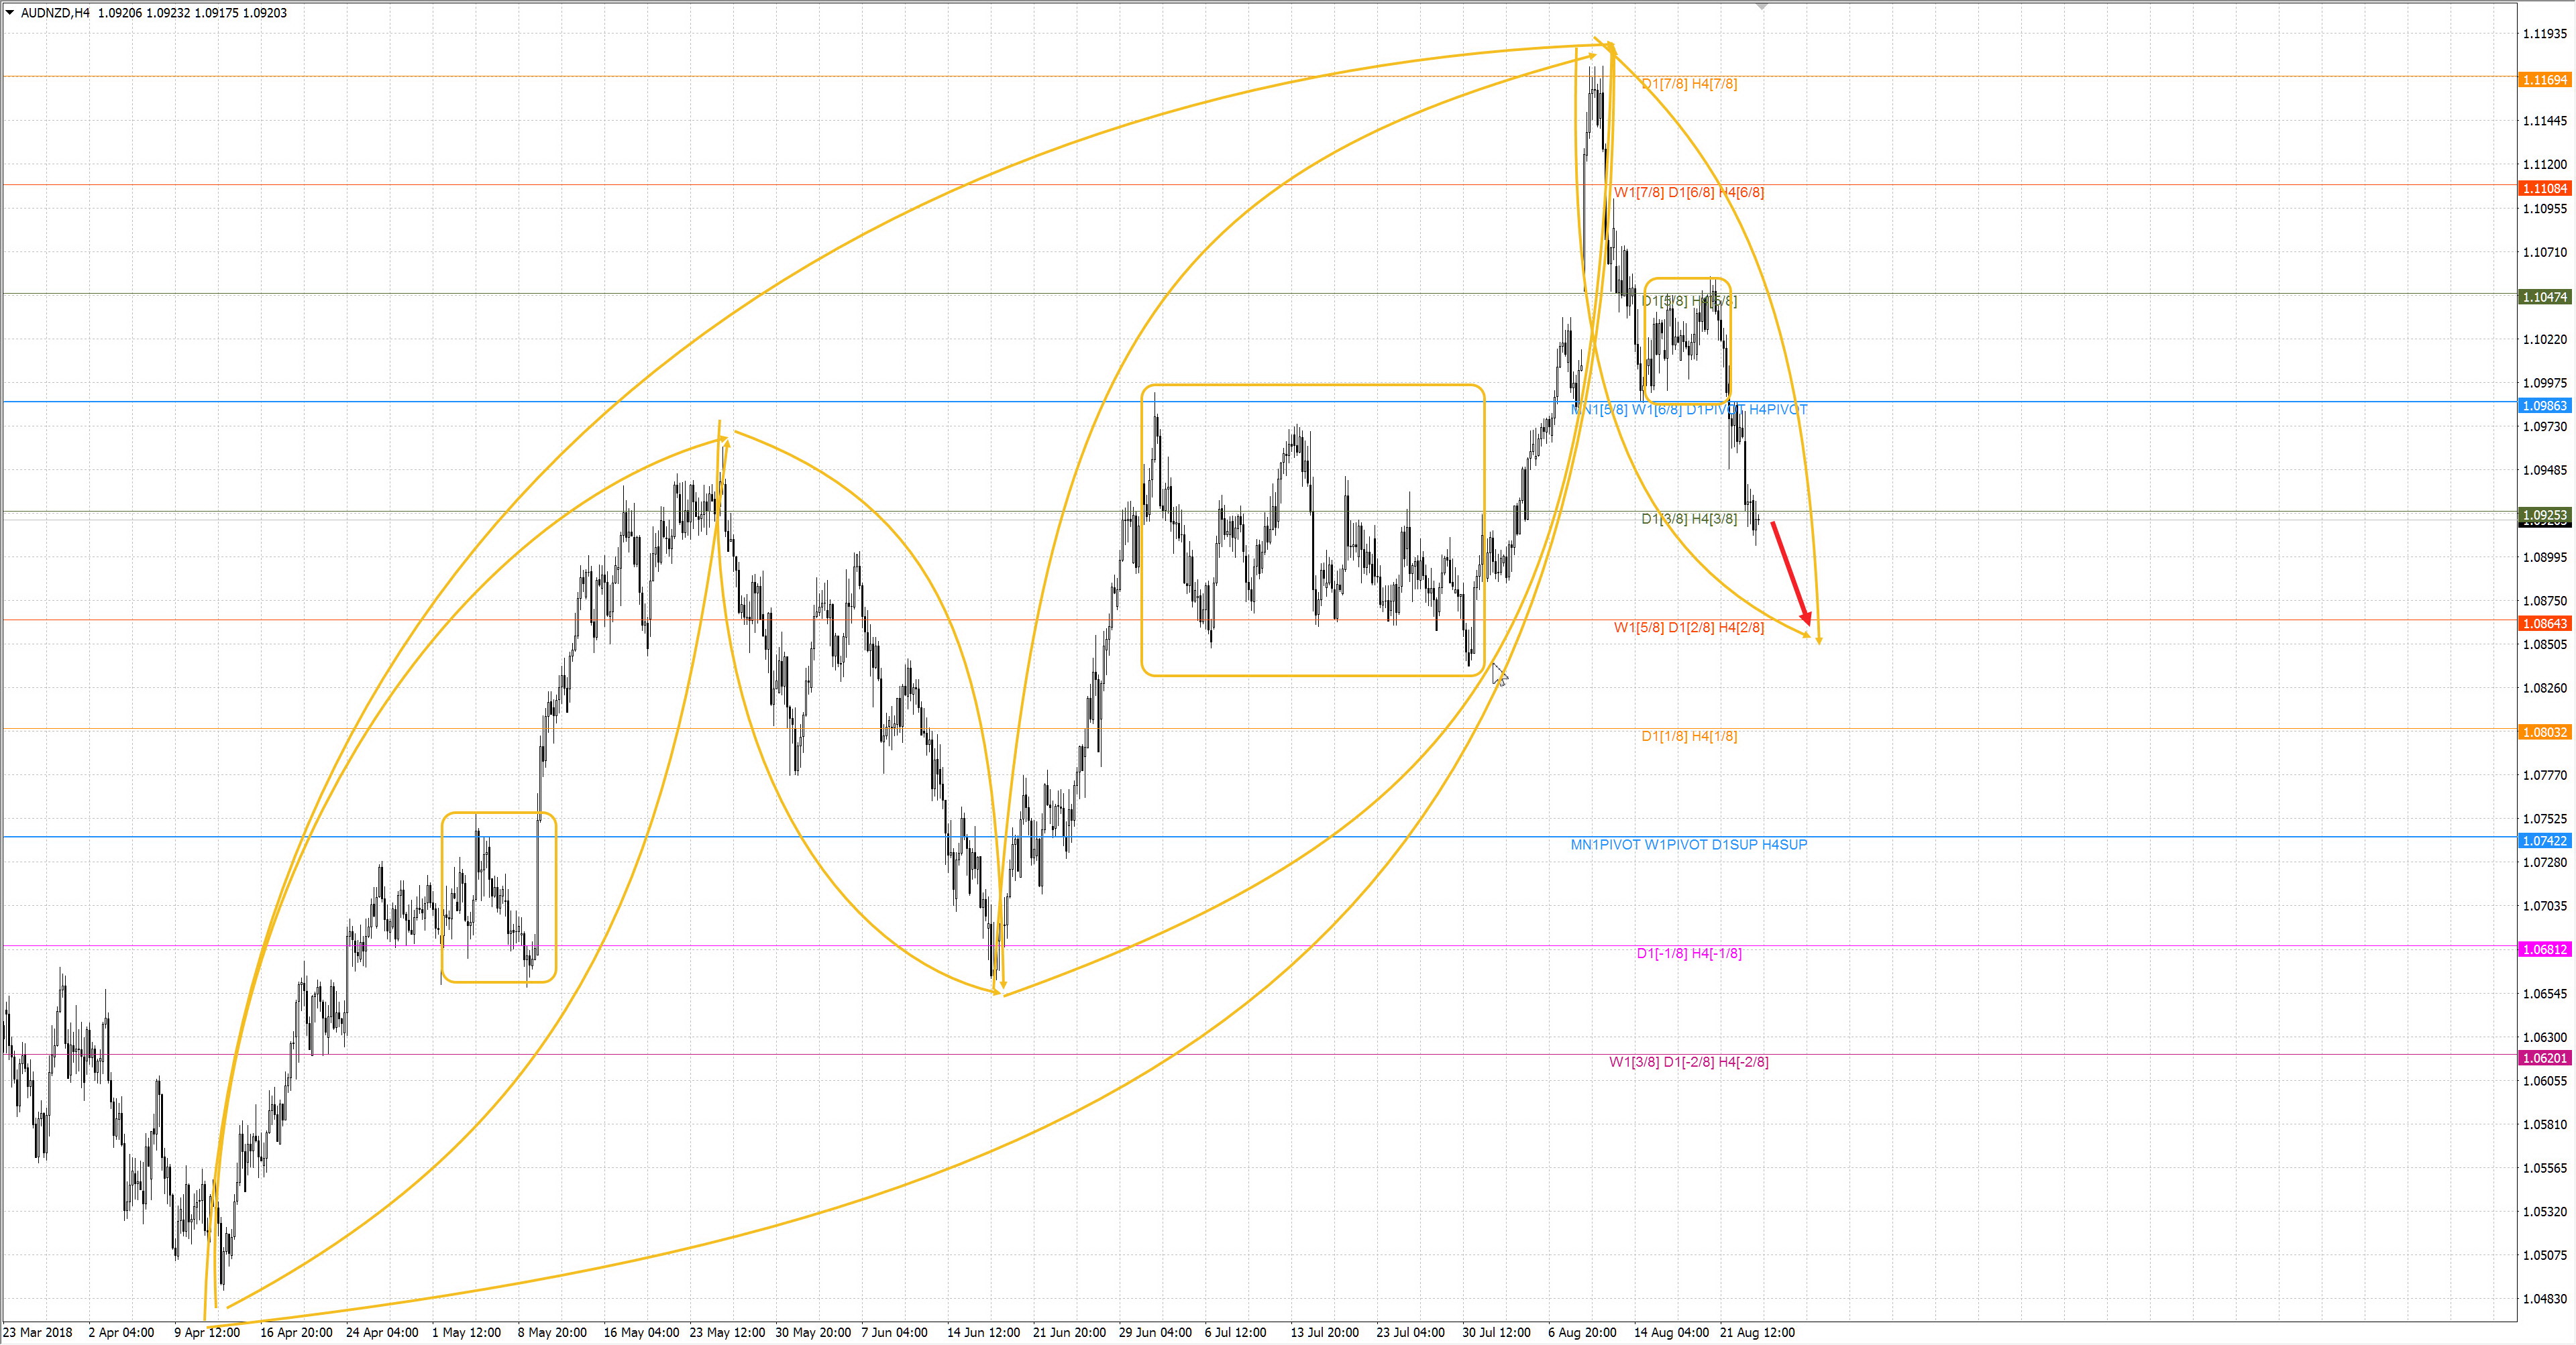Click the magenta 1.06812 price tag

[2544, 949]
